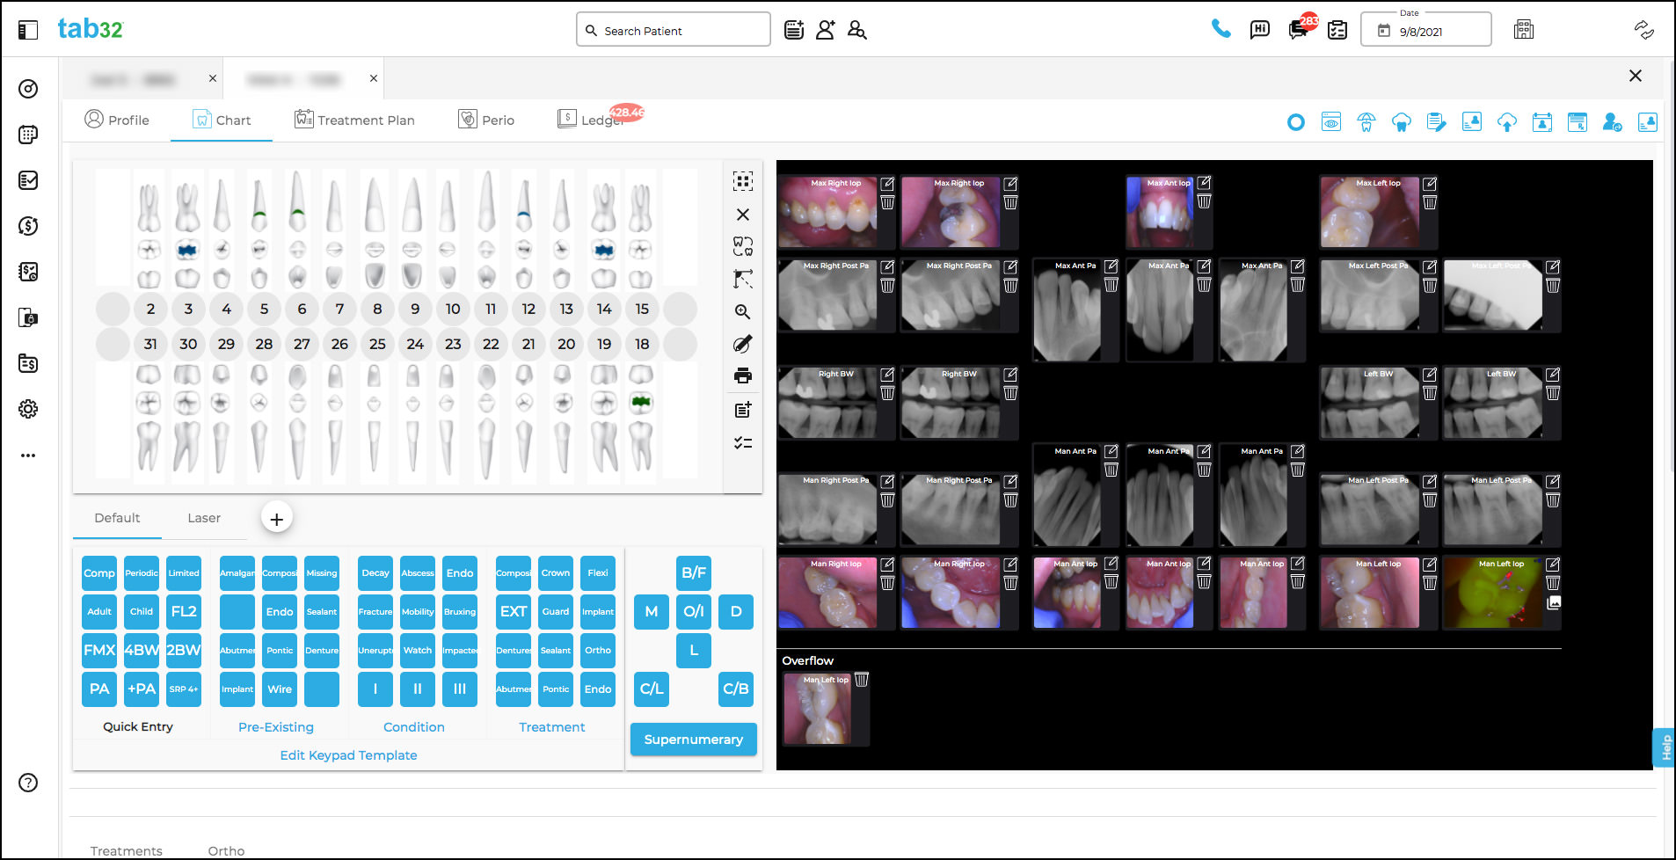The width and height of the screenshot is (1676, 860).
Task: Open the Edit Keypad Template link
Action: [x=348, y=755]
